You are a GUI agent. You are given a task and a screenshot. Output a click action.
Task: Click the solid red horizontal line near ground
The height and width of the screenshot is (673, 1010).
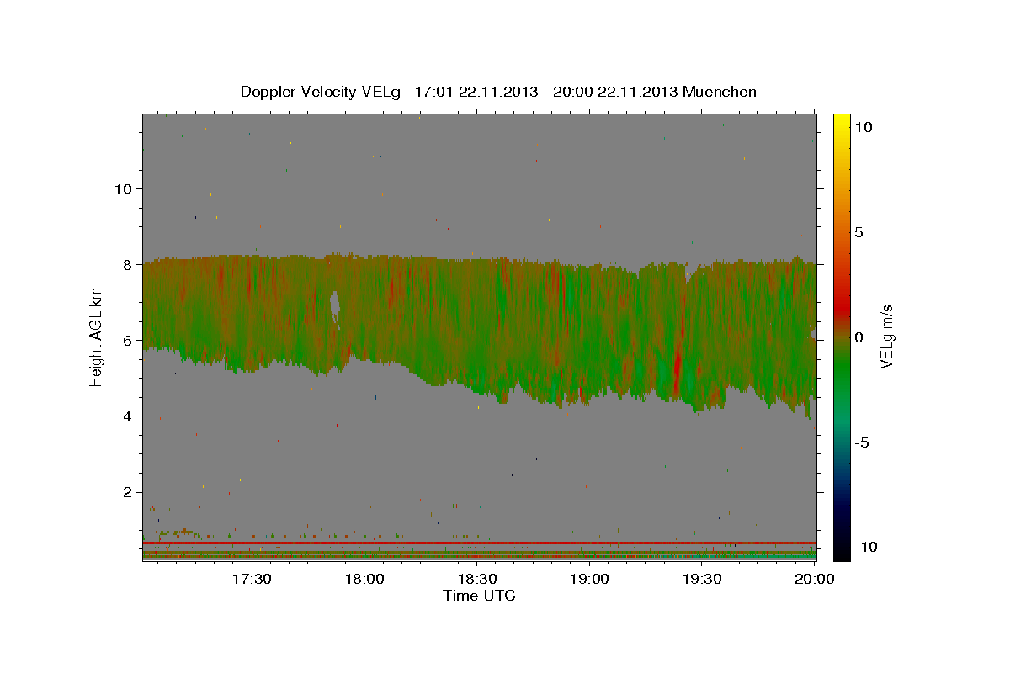(479, 543)
